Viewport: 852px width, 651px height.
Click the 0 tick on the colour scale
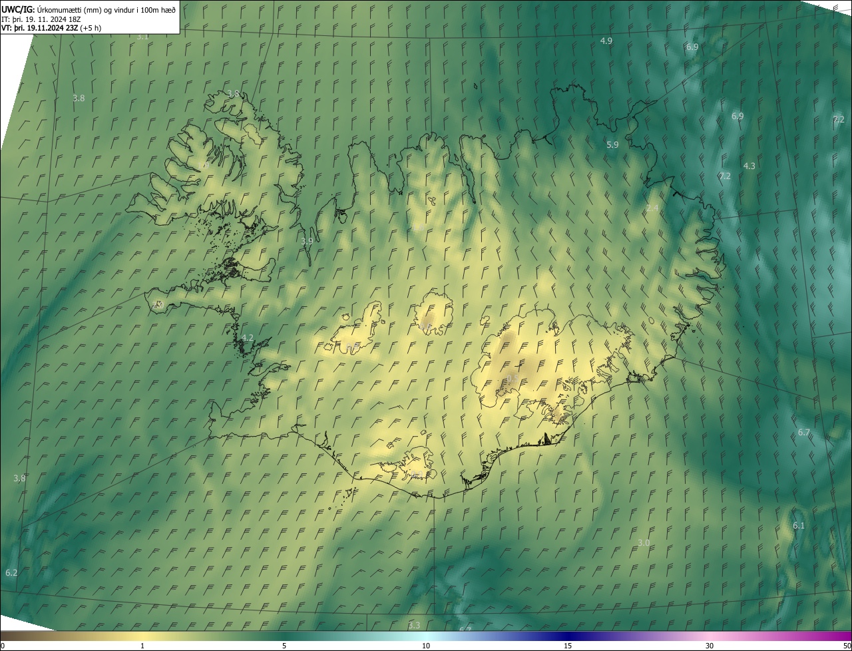pos(2,646)
